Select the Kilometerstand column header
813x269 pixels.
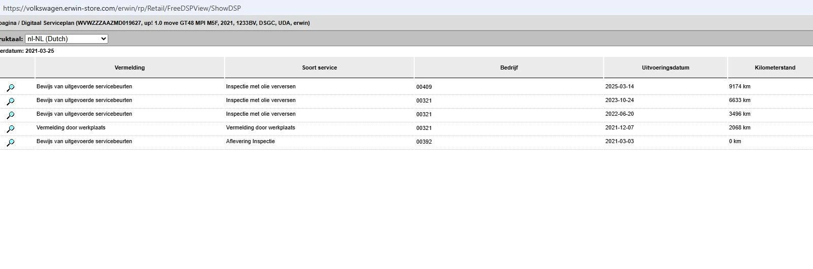[775, 68]
